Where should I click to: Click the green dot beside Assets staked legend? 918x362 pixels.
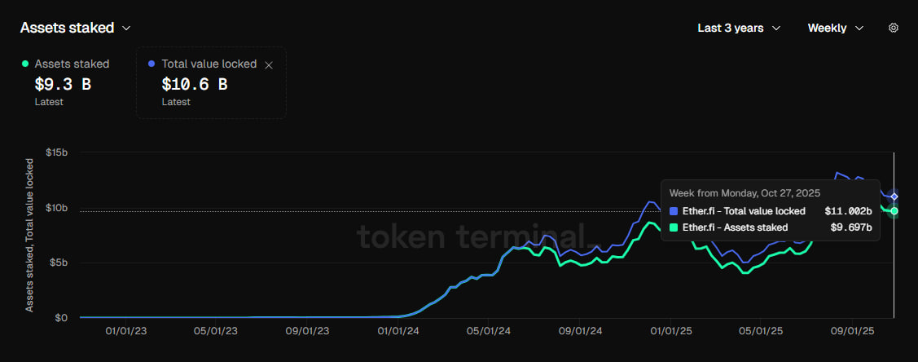tap(25, 64)
